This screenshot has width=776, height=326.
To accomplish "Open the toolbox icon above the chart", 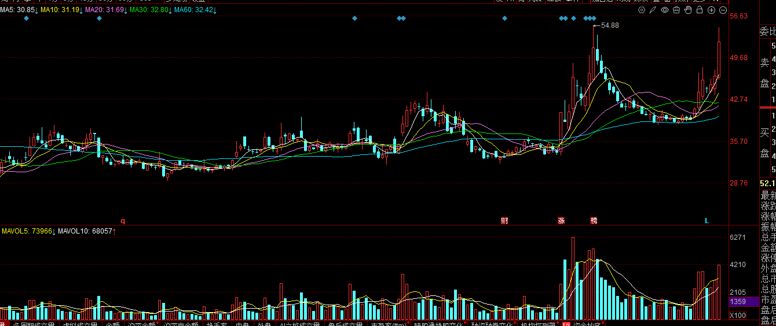I will point(676,10).
